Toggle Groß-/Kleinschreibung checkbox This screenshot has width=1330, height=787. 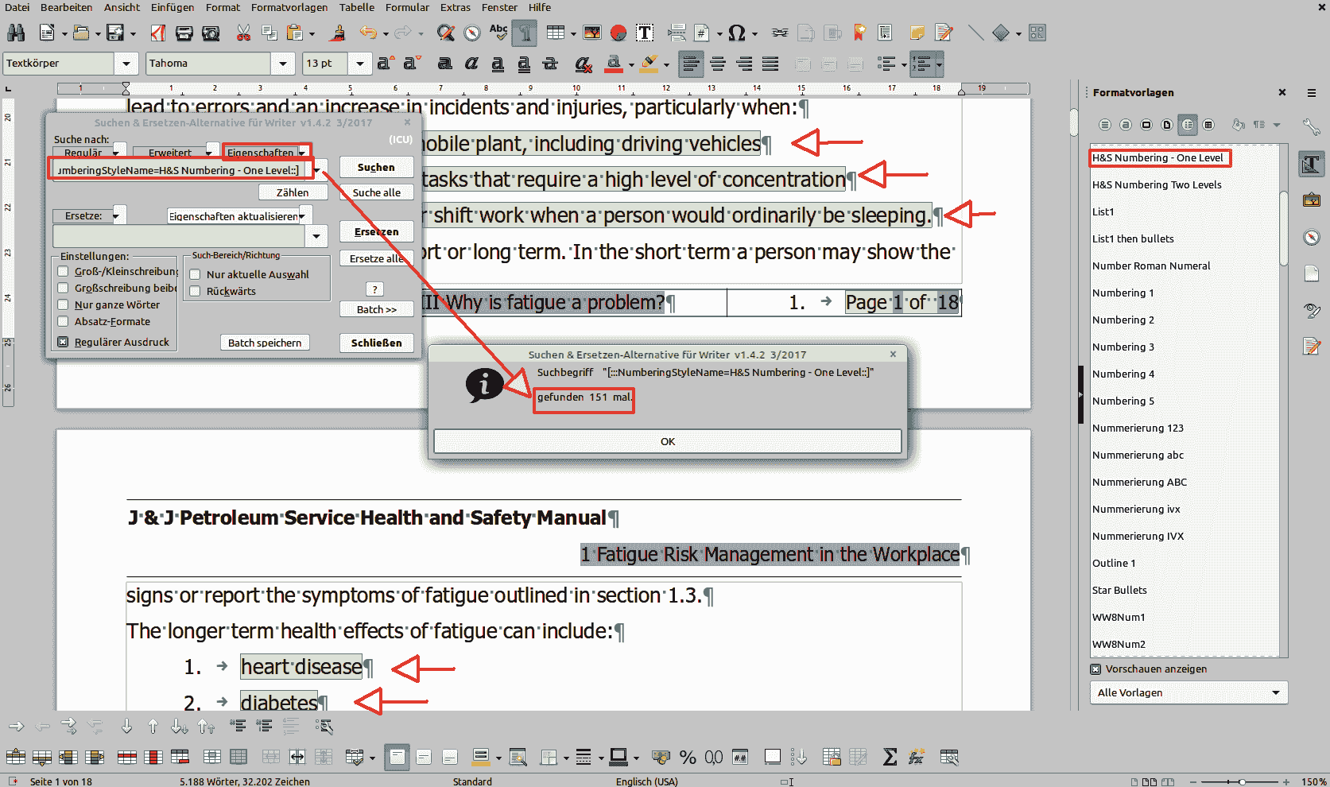click(x=63, y=271)
